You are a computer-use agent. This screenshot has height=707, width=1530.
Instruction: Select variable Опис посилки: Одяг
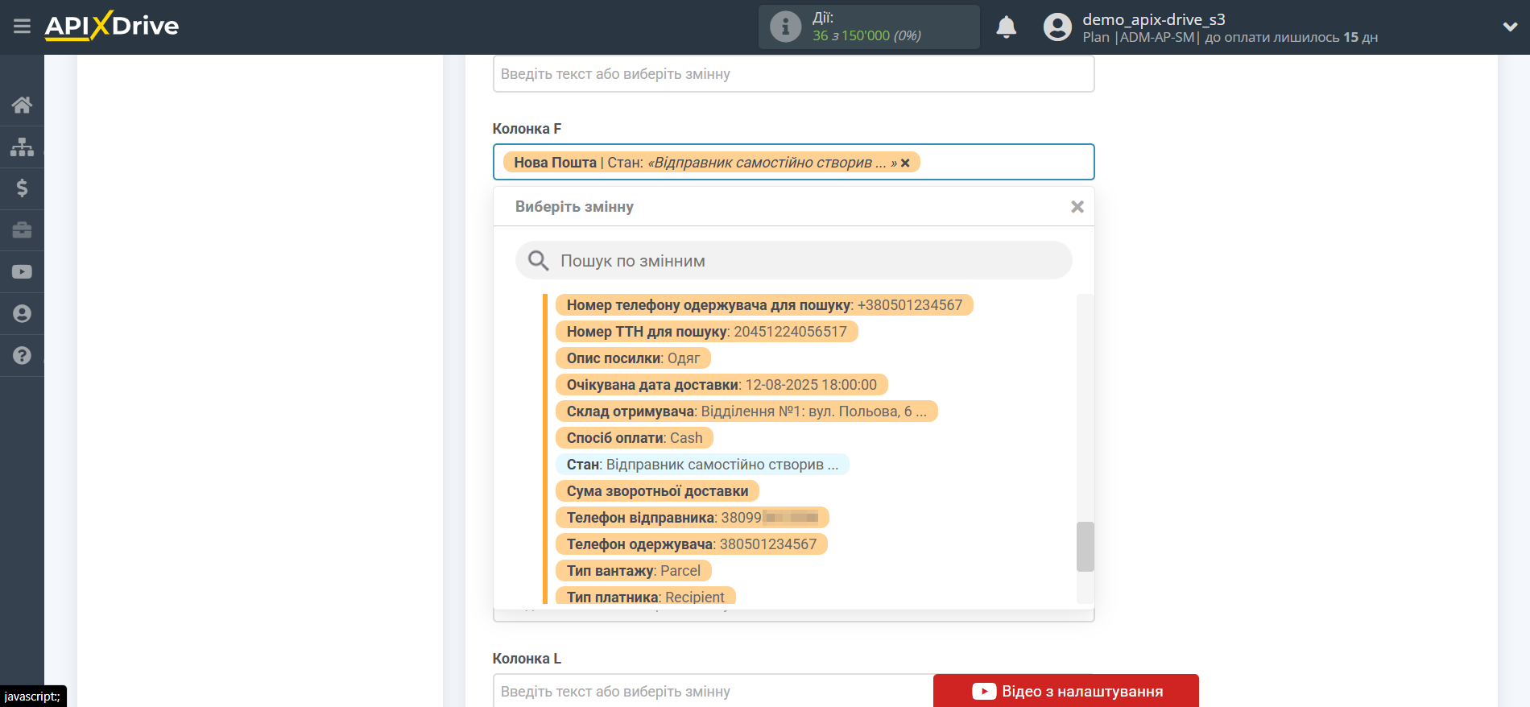633,358
